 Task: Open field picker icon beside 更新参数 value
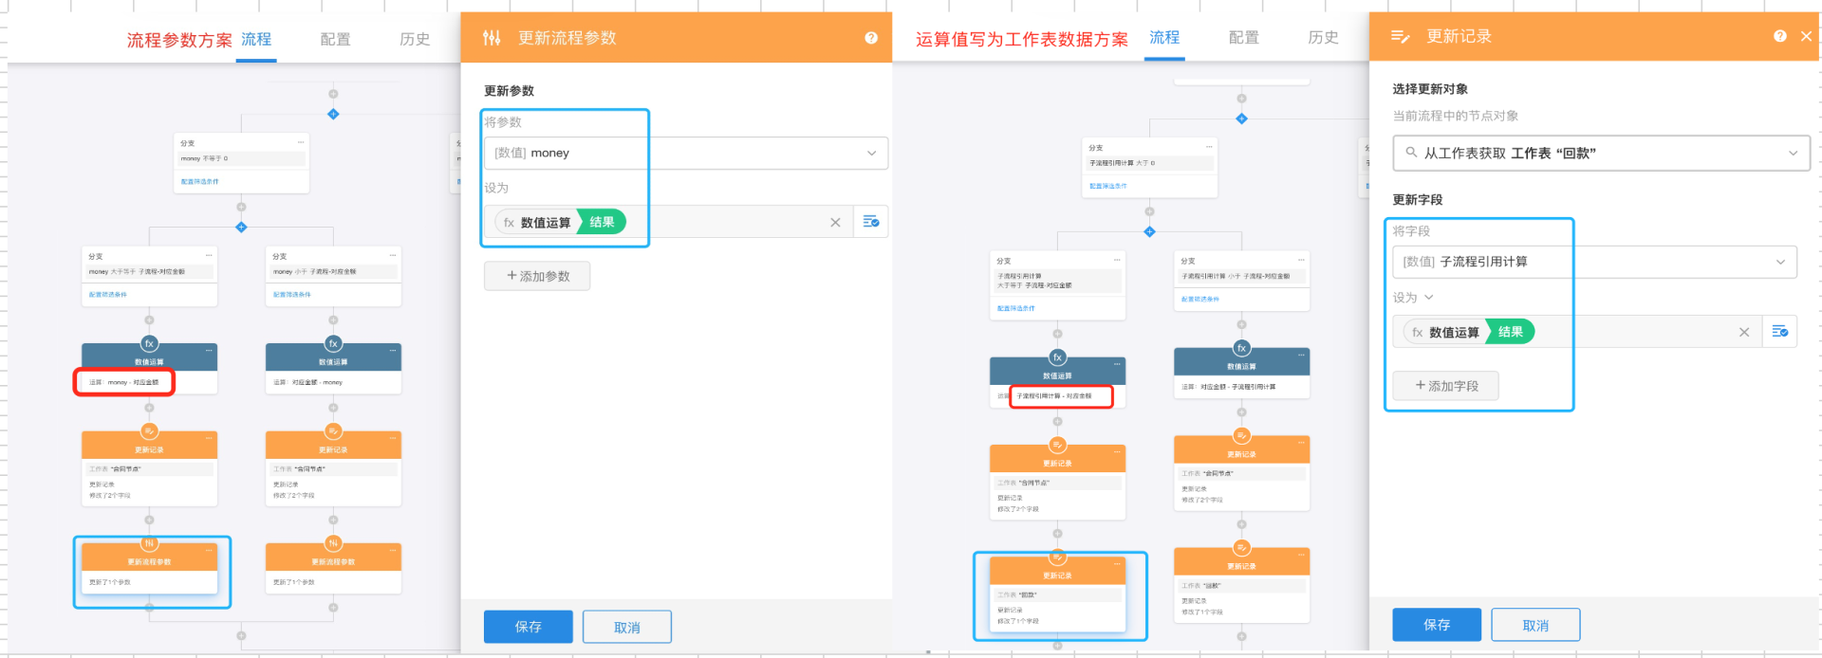click(x=871, y=222)
